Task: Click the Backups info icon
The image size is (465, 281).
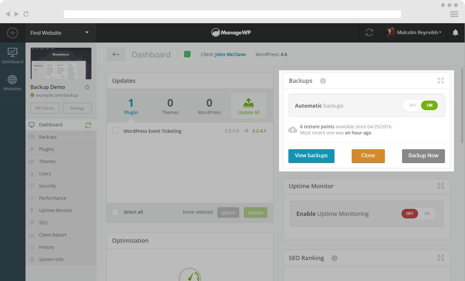Action: click(323, 81)
